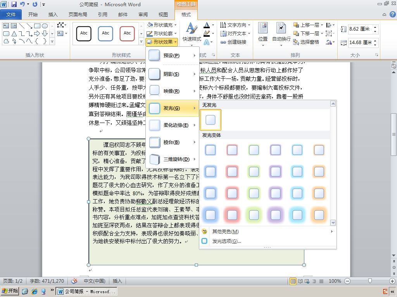Click the Help question mark icon
Viewport: 397px width, 297px height.
[392, 14]
